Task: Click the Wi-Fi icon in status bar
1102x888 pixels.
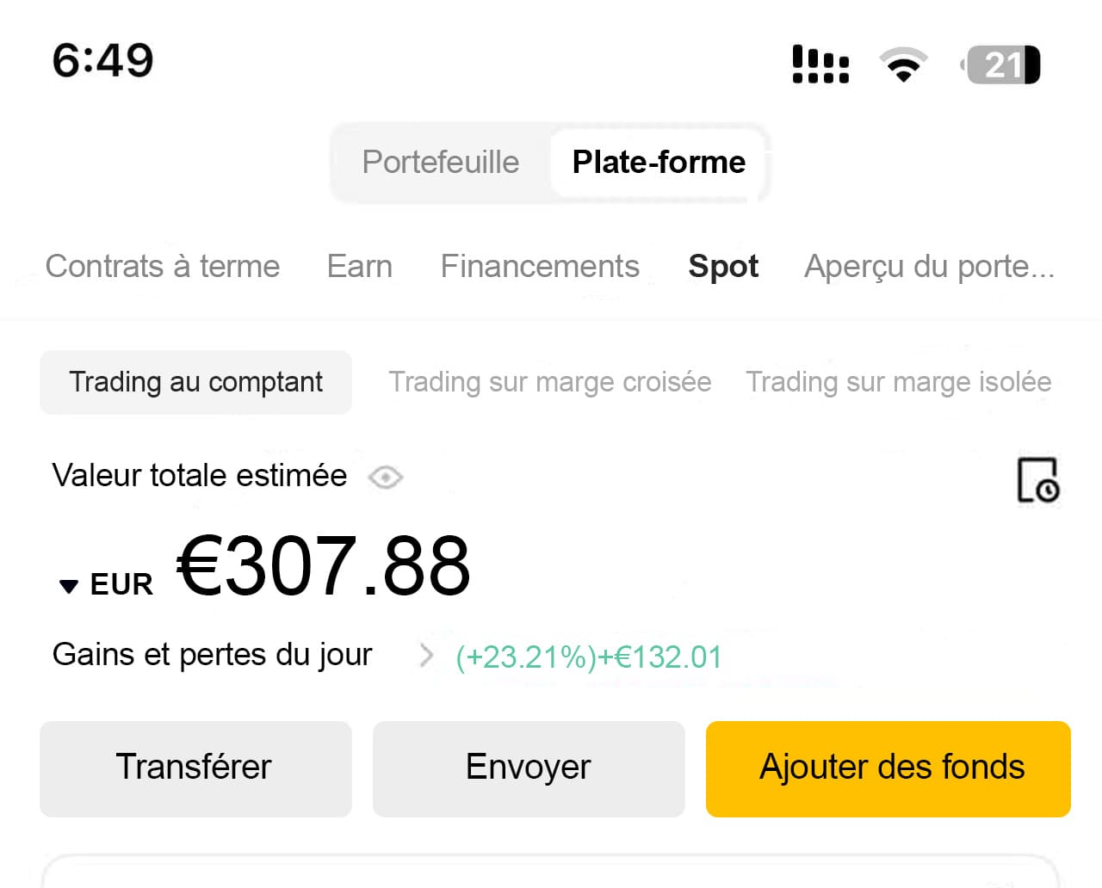Action: (902, 63)
